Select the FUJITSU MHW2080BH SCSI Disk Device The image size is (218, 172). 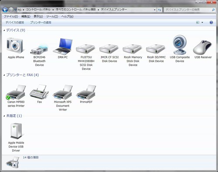pyautogui.click(x=85, y=49)
